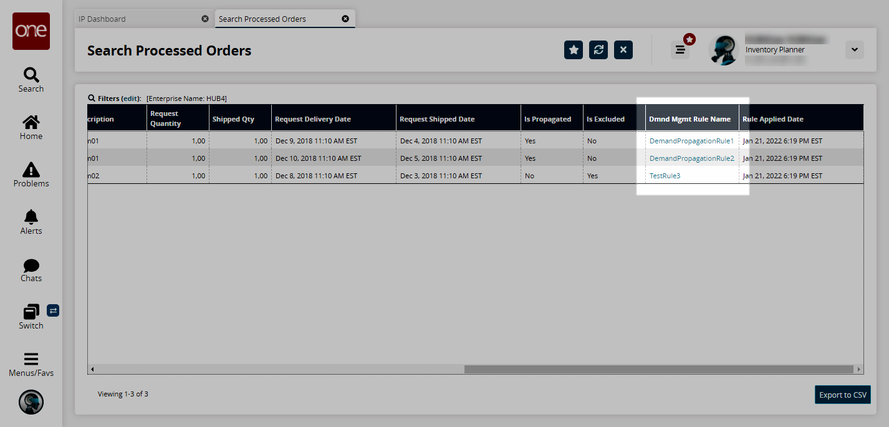
Task: Sort by Is Excluded column header
Action: [x=614, y=118]
